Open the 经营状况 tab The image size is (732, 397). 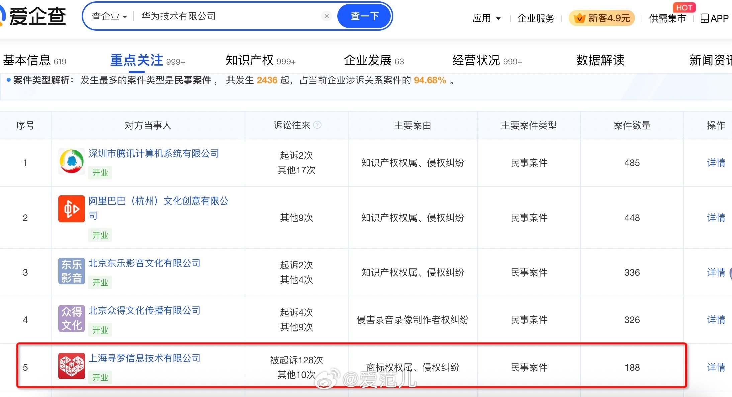click(x=487, y=60)
